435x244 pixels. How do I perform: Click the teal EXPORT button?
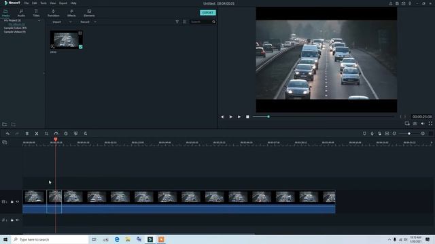(208, 13)
